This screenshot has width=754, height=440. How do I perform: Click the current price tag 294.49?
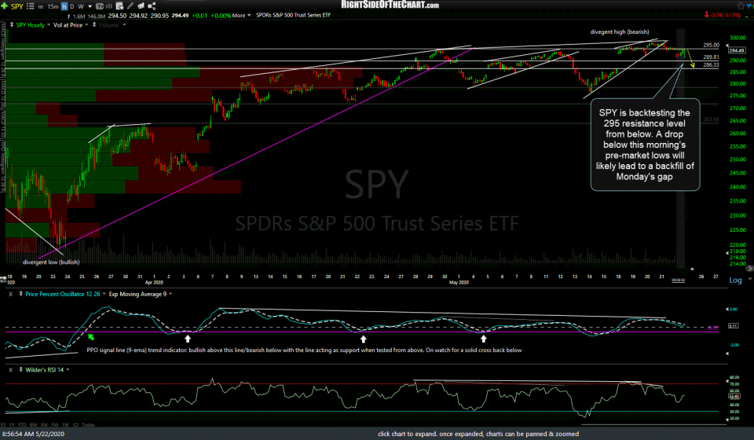point(737,50)
